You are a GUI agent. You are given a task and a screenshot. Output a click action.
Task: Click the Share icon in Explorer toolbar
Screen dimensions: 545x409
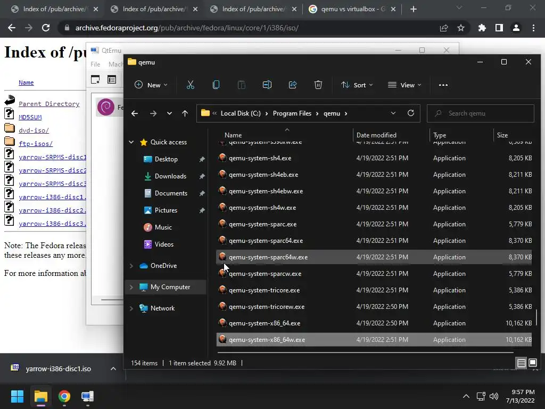293,85
